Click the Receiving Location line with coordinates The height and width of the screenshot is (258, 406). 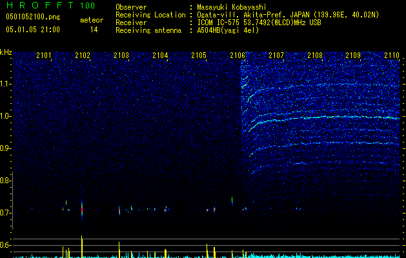pyautogui.click(x=288, y=15)
